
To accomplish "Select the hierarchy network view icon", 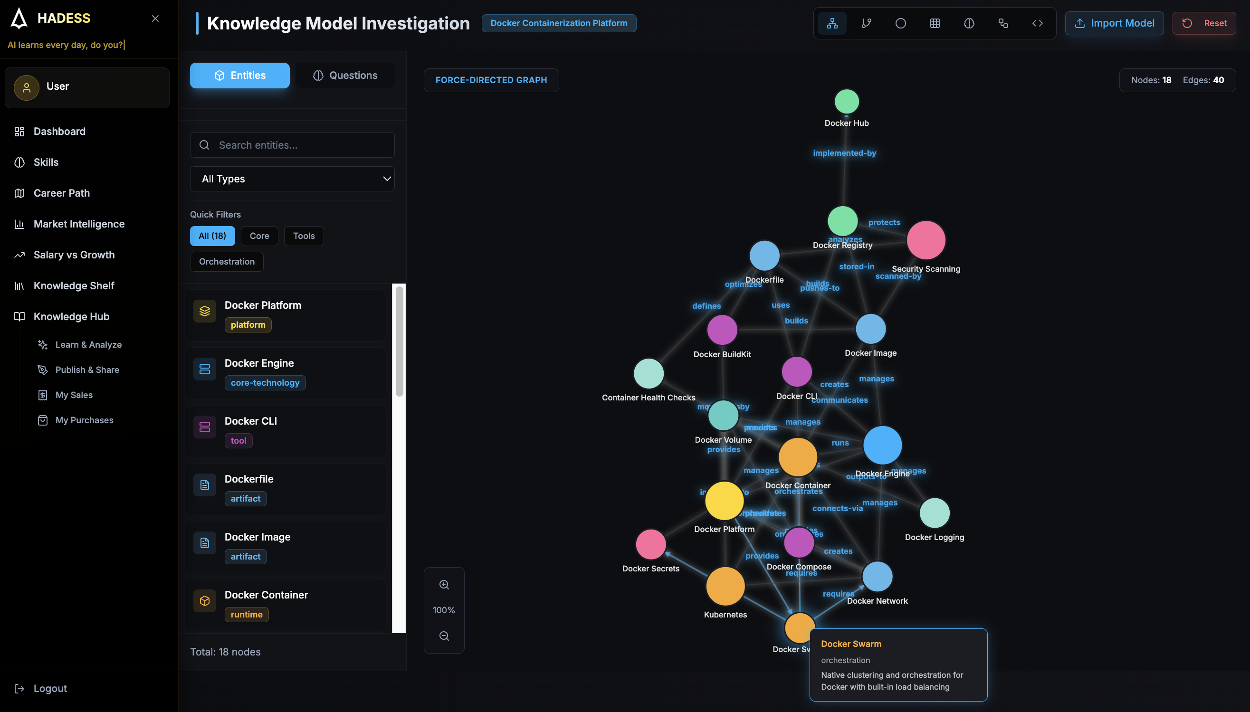I will click(832, 23).
